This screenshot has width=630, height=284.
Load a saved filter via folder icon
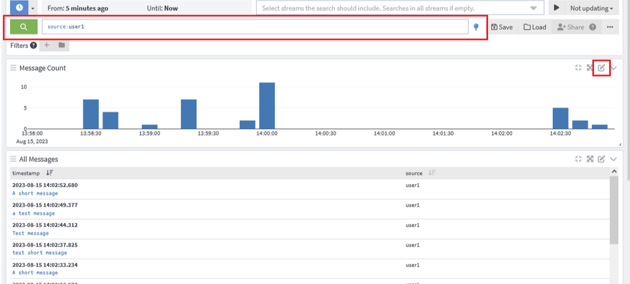coord(61,45)
